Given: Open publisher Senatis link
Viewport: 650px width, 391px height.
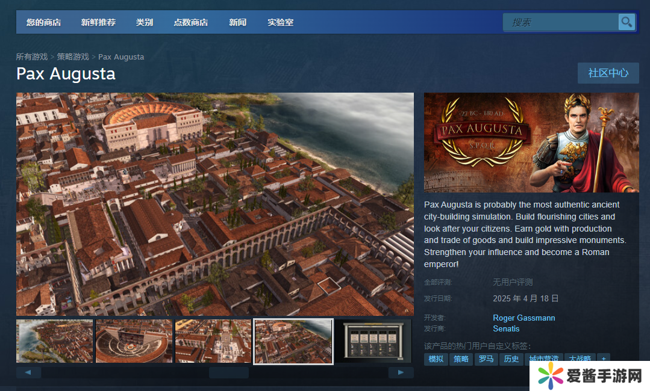Looking at the screenshot, I should point(505,328).
